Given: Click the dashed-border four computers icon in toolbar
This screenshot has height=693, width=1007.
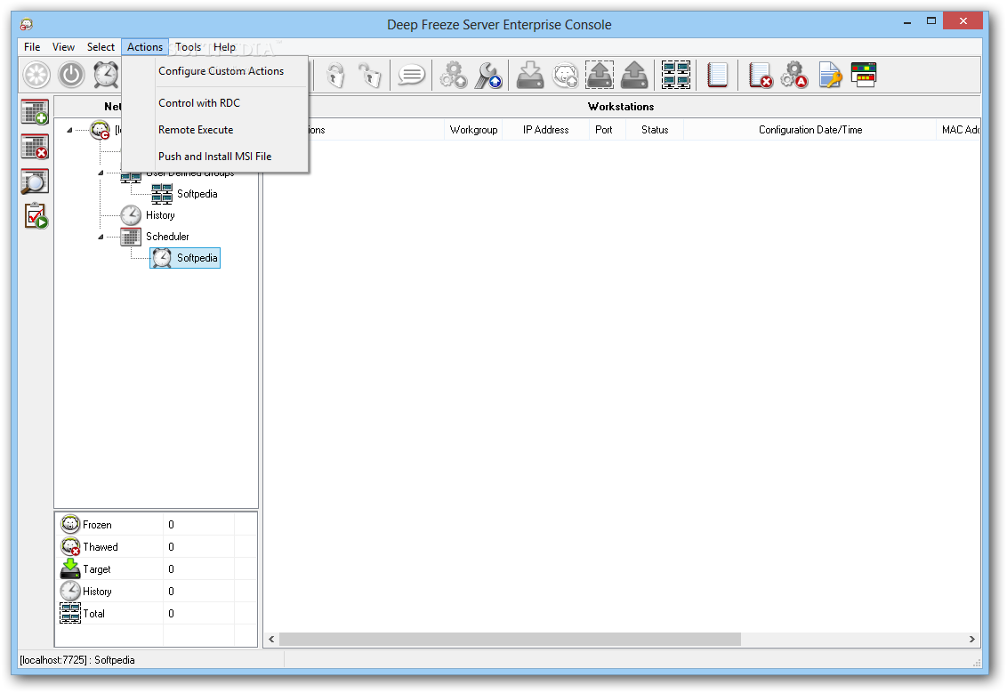Looking at the screenshot, I should [676, 75].
